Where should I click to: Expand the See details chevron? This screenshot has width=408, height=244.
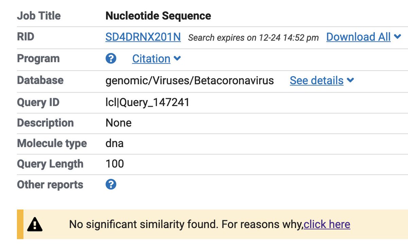[x=351, y=80]
